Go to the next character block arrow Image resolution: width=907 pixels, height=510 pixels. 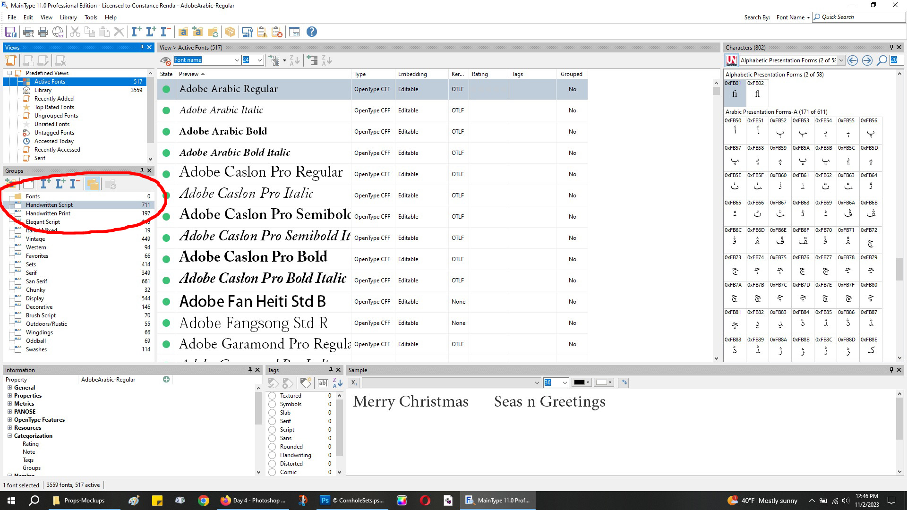[867, 60]
